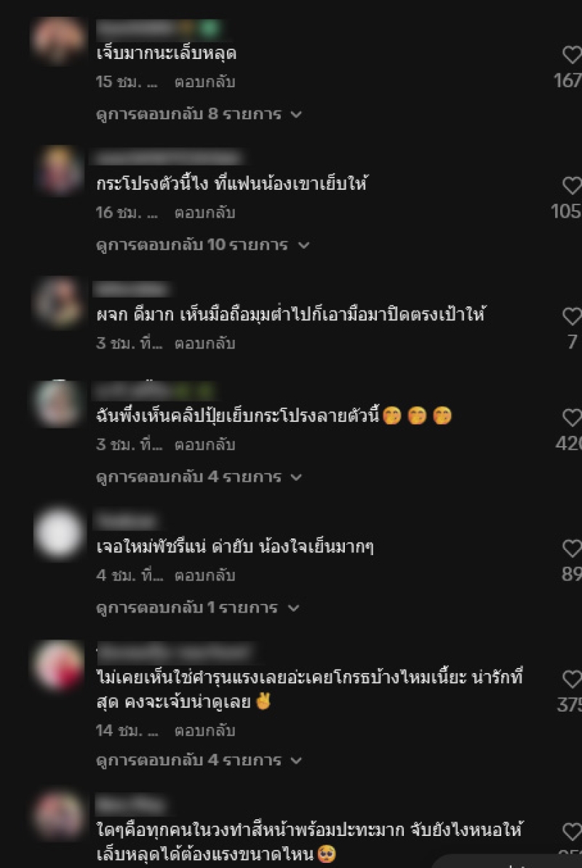
Task: Reply to the comment starting "เจอใหม่พัชรีแน่"
Action: (205, 576)
